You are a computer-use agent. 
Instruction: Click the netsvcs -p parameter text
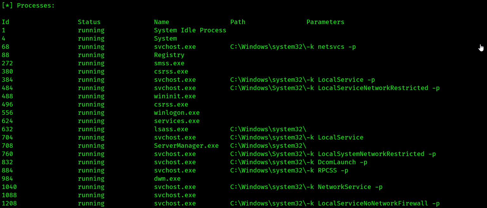[x=337, y=47]
